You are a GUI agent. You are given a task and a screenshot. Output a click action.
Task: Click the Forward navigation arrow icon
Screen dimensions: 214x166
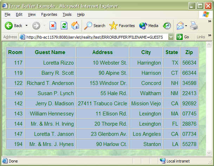[x=36, y=26]
